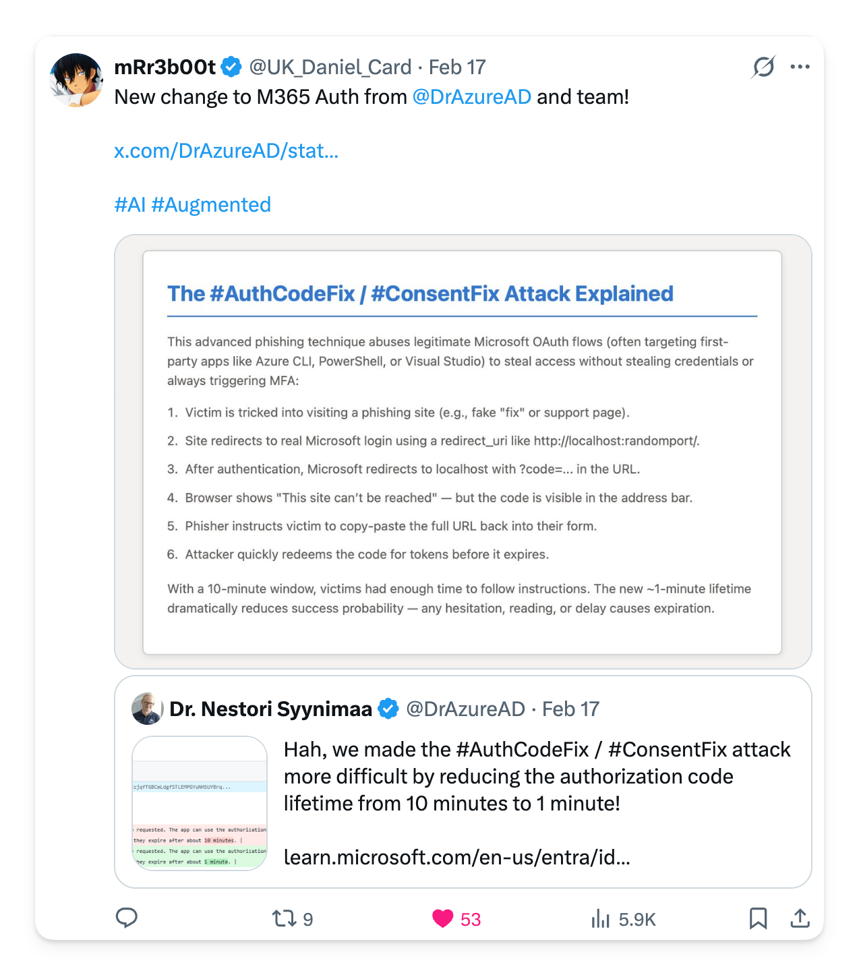The width and height of the screenshot is (859, 975).
Task: Open mRr3b00t's profile avatar
Action: [x=76, y=80]
